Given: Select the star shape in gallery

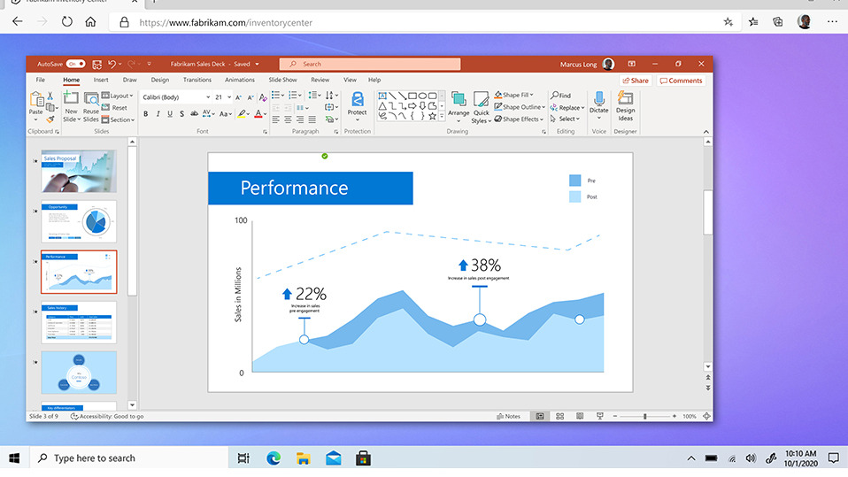Looking at the screenshot, I should click(432, 116).
